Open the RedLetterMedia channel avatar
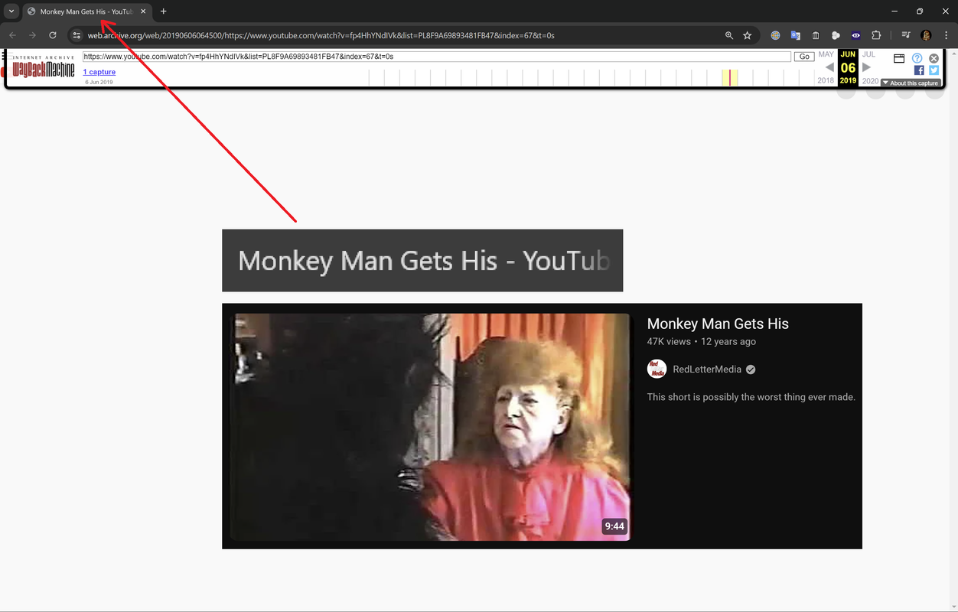Viewport: 958px width, 612px height. [657, 369]
